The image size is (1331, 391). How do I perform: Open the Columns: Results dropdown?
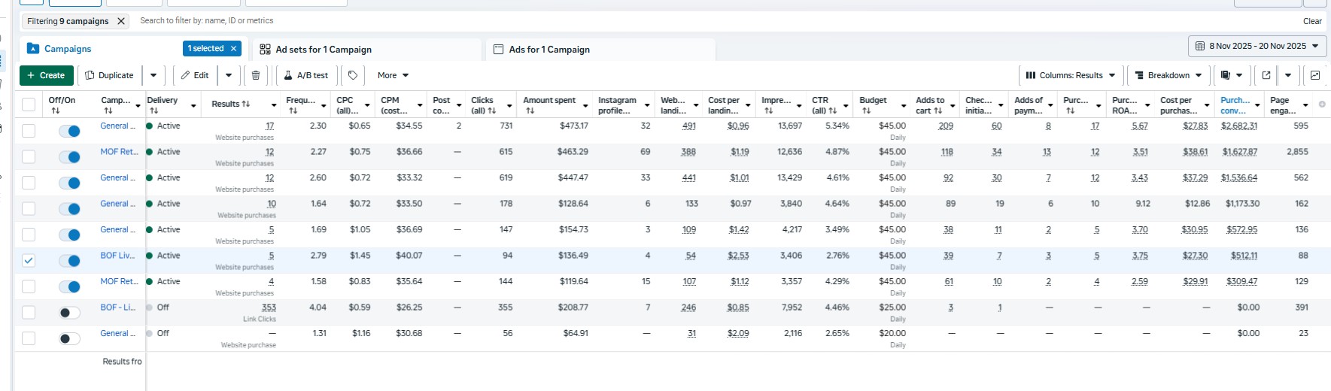click(x=1071, y=75)
